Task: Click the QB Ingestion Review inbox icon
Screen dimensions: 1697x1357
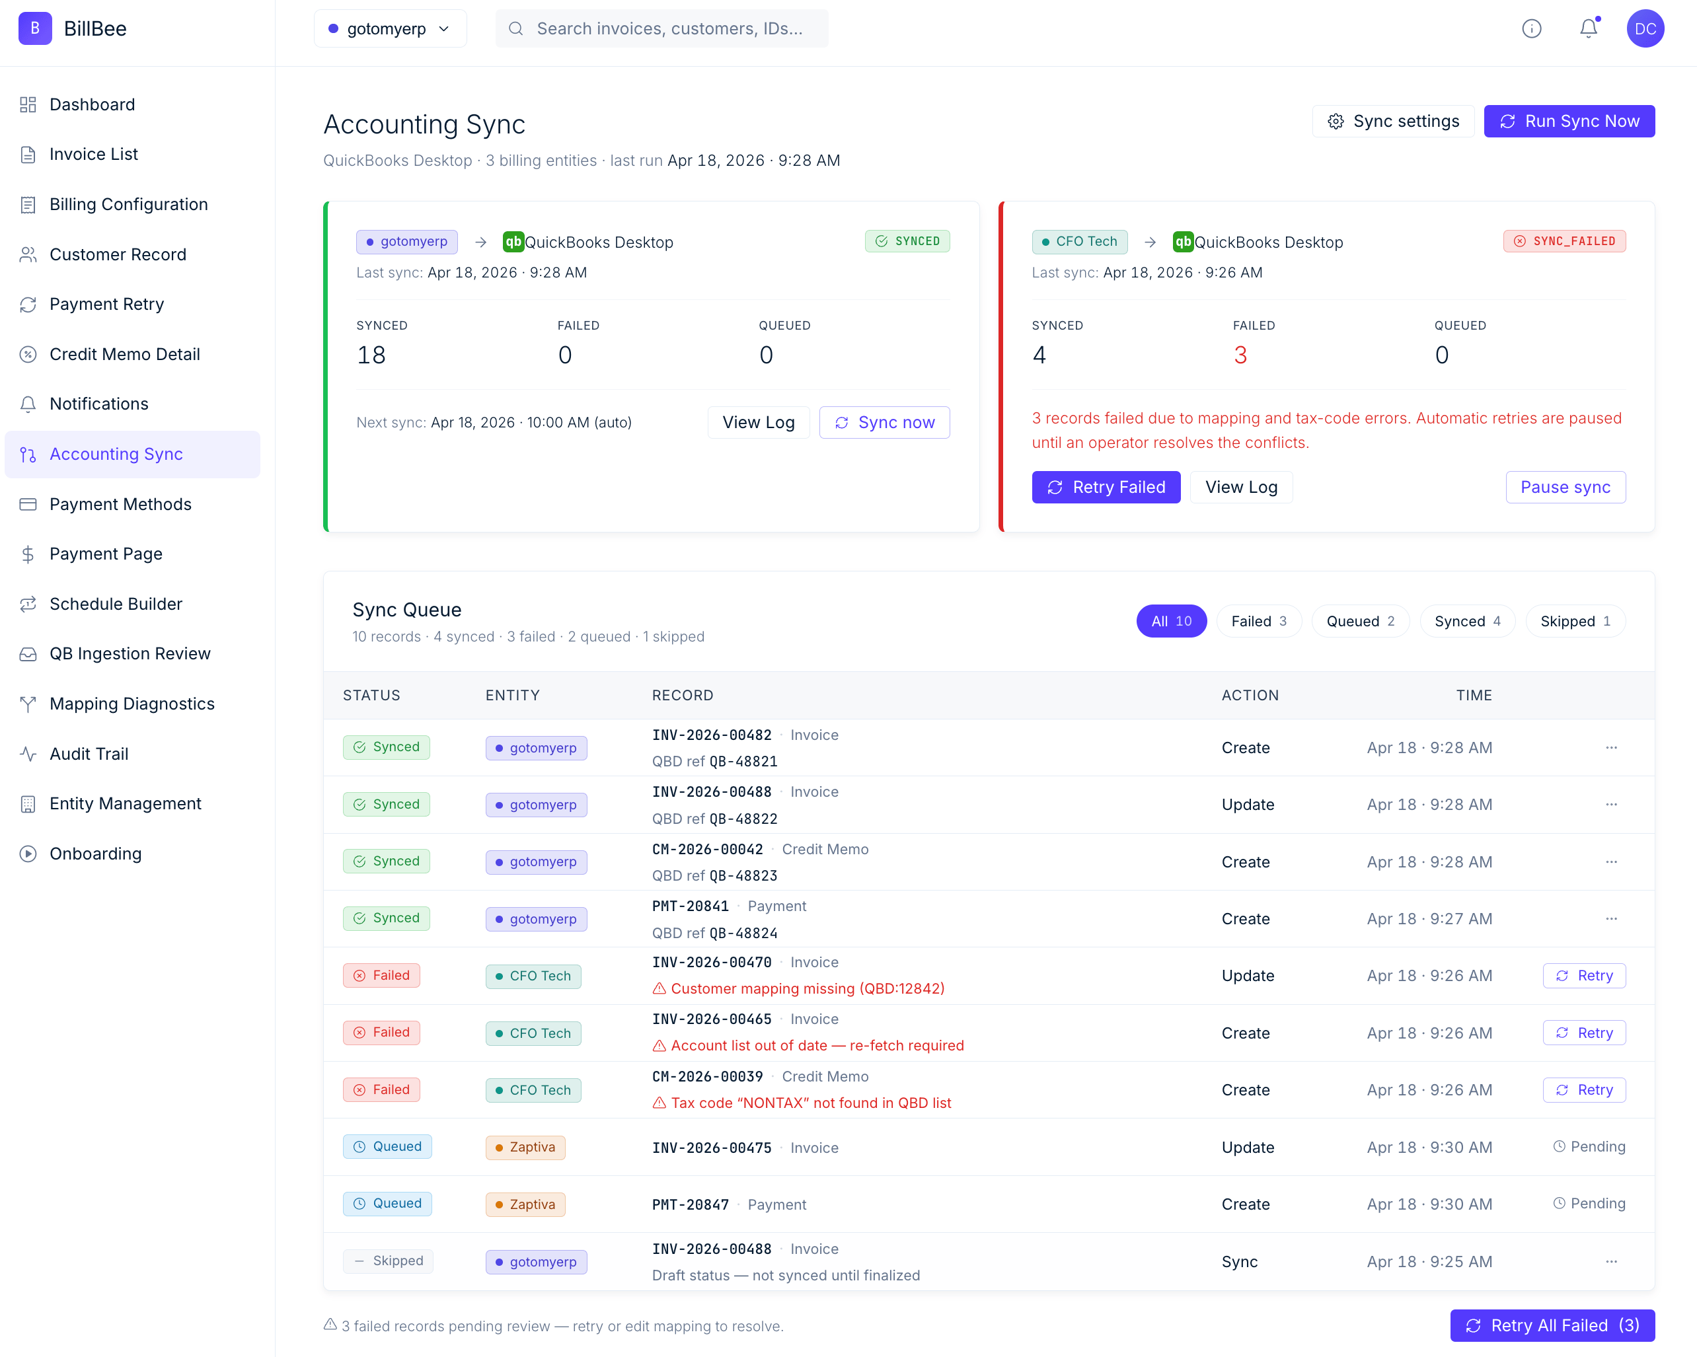Action: pos(28,653)
